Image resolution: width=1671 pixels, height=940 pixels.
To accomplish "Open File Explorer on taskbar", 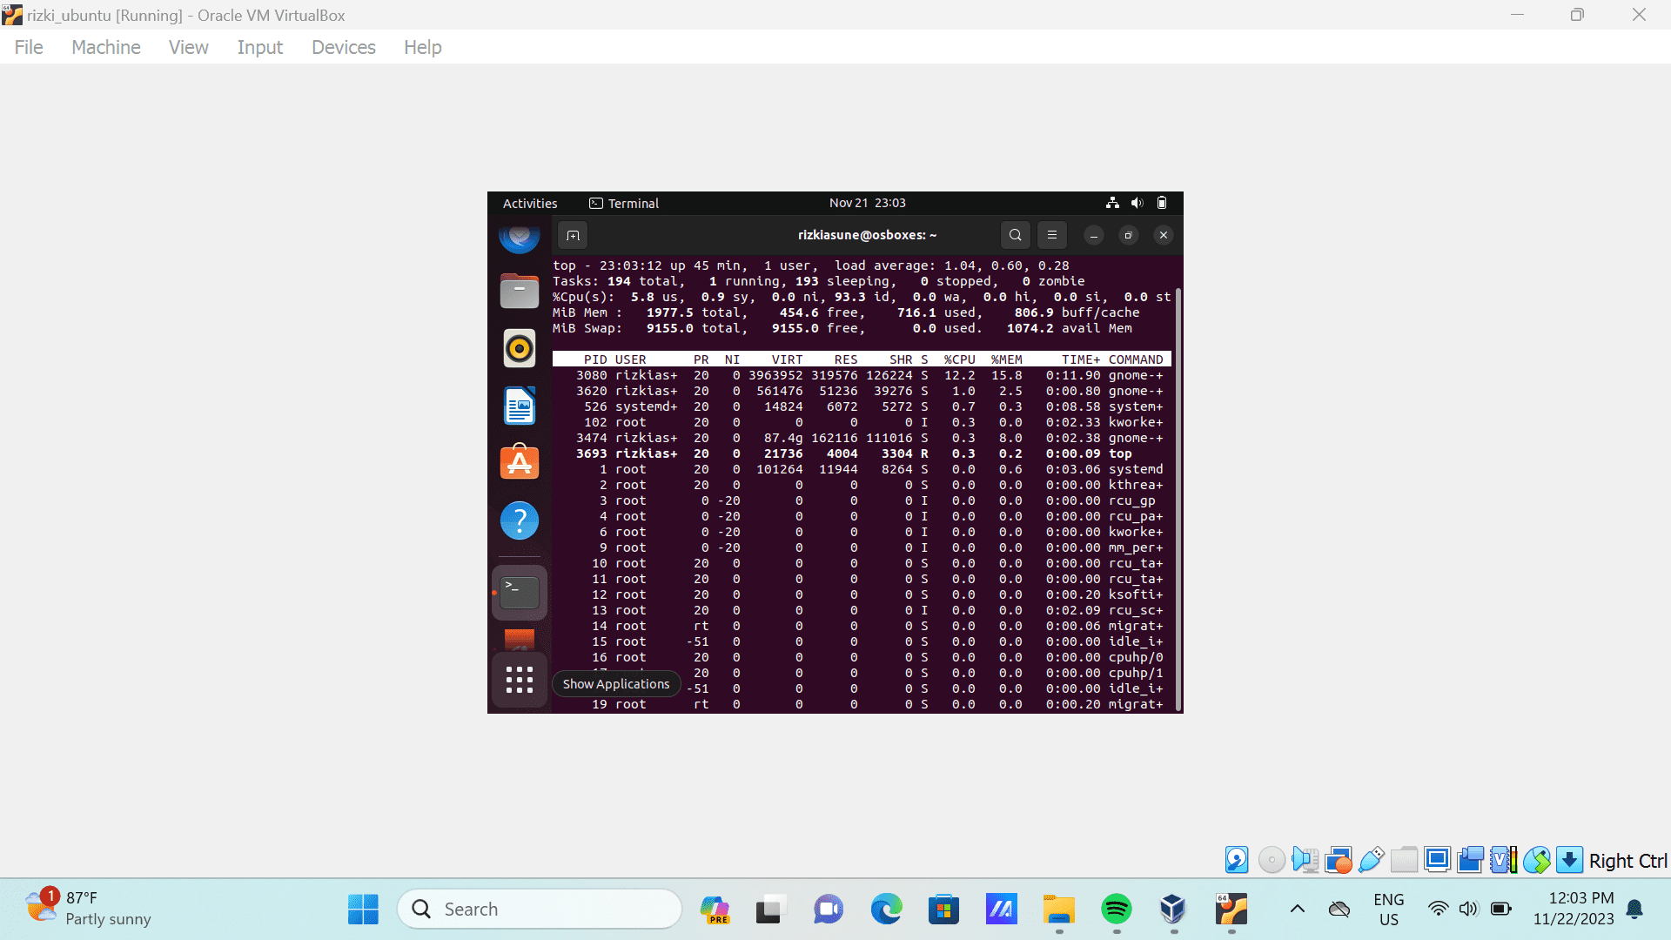I will coord(1059,910).
